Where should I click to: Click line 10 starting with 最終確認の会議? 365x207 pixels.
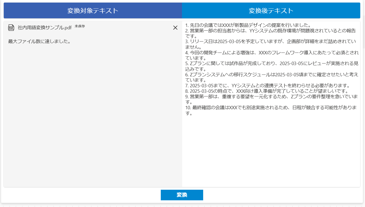click(271, 110)
